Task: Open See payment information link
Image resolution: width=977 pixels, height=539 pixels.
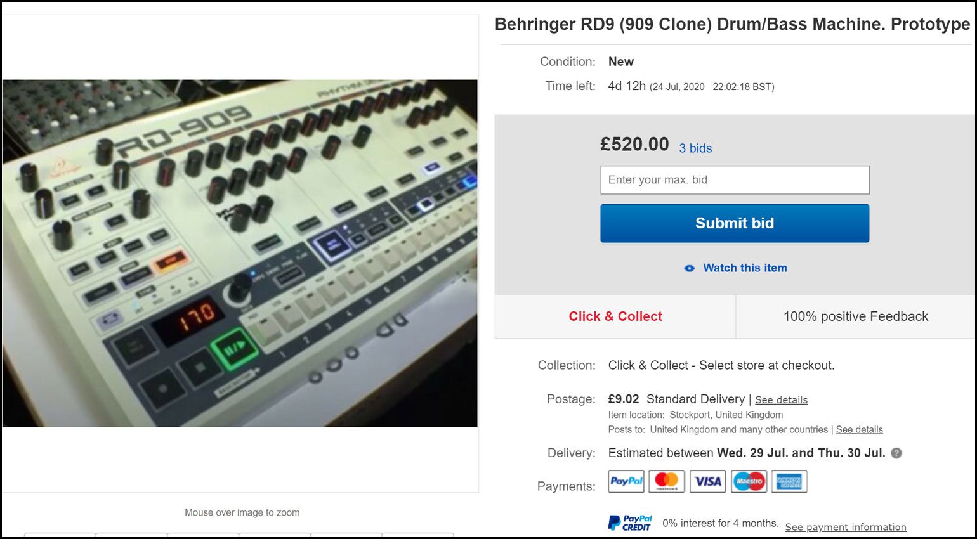Action: [846, 528]
